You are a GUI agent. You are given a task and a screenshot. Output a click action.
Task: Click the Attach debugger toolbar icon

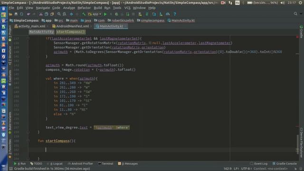coord(128,14)
